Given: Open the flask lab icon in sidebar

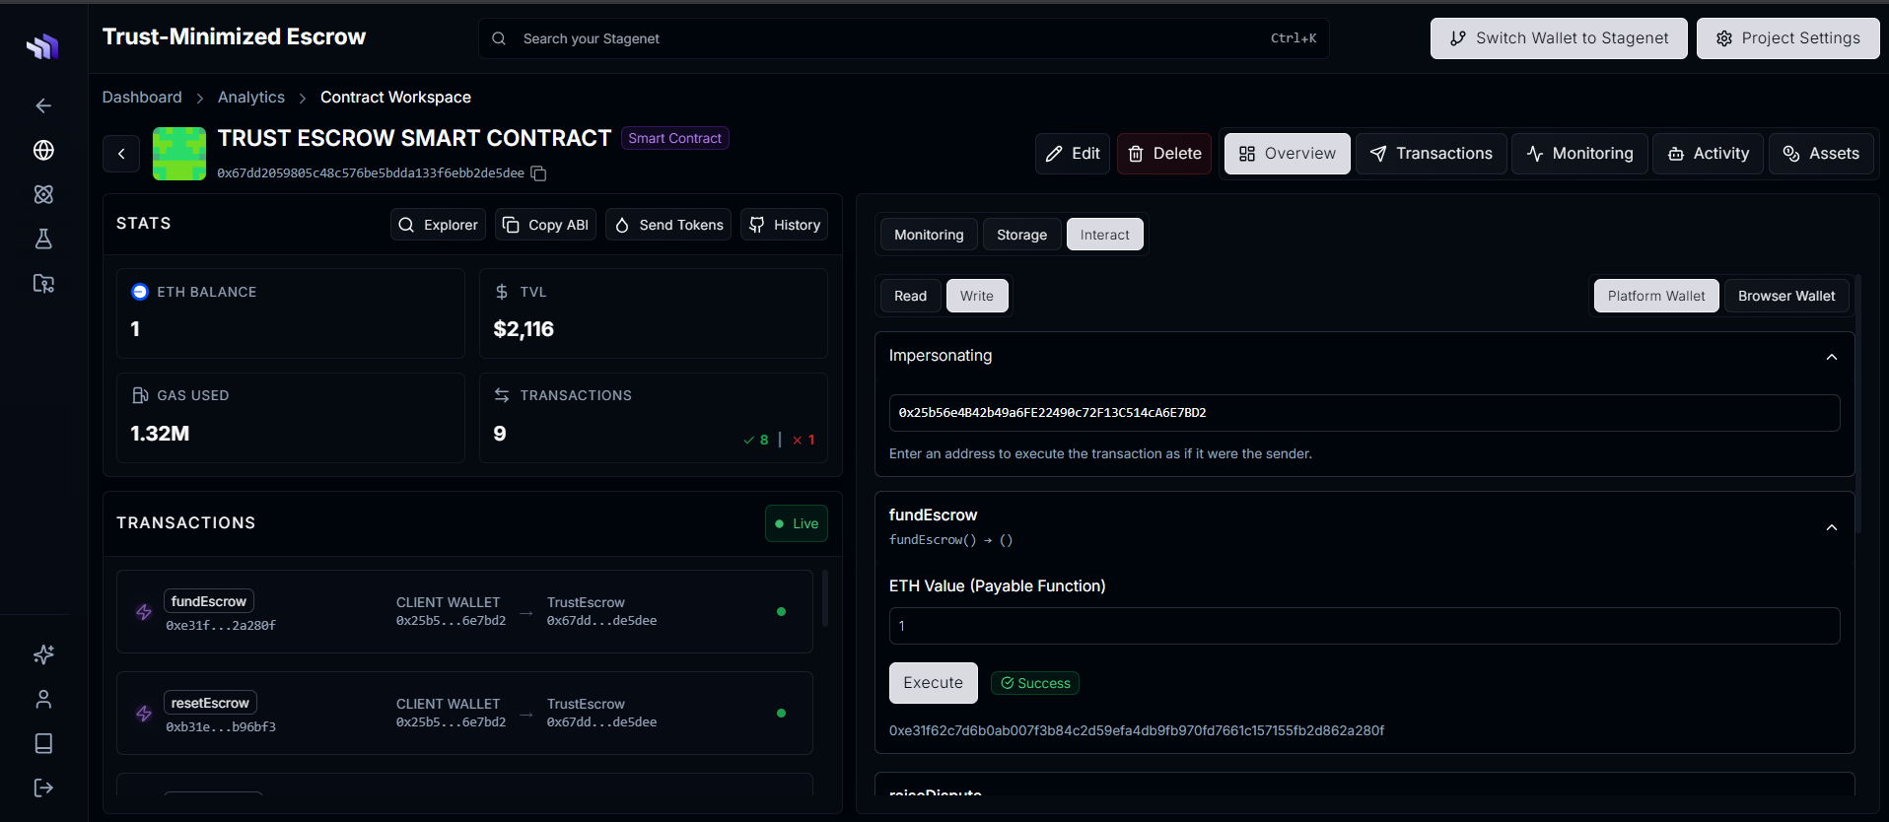Looking at the screenshot, I should tap(43, 239).
